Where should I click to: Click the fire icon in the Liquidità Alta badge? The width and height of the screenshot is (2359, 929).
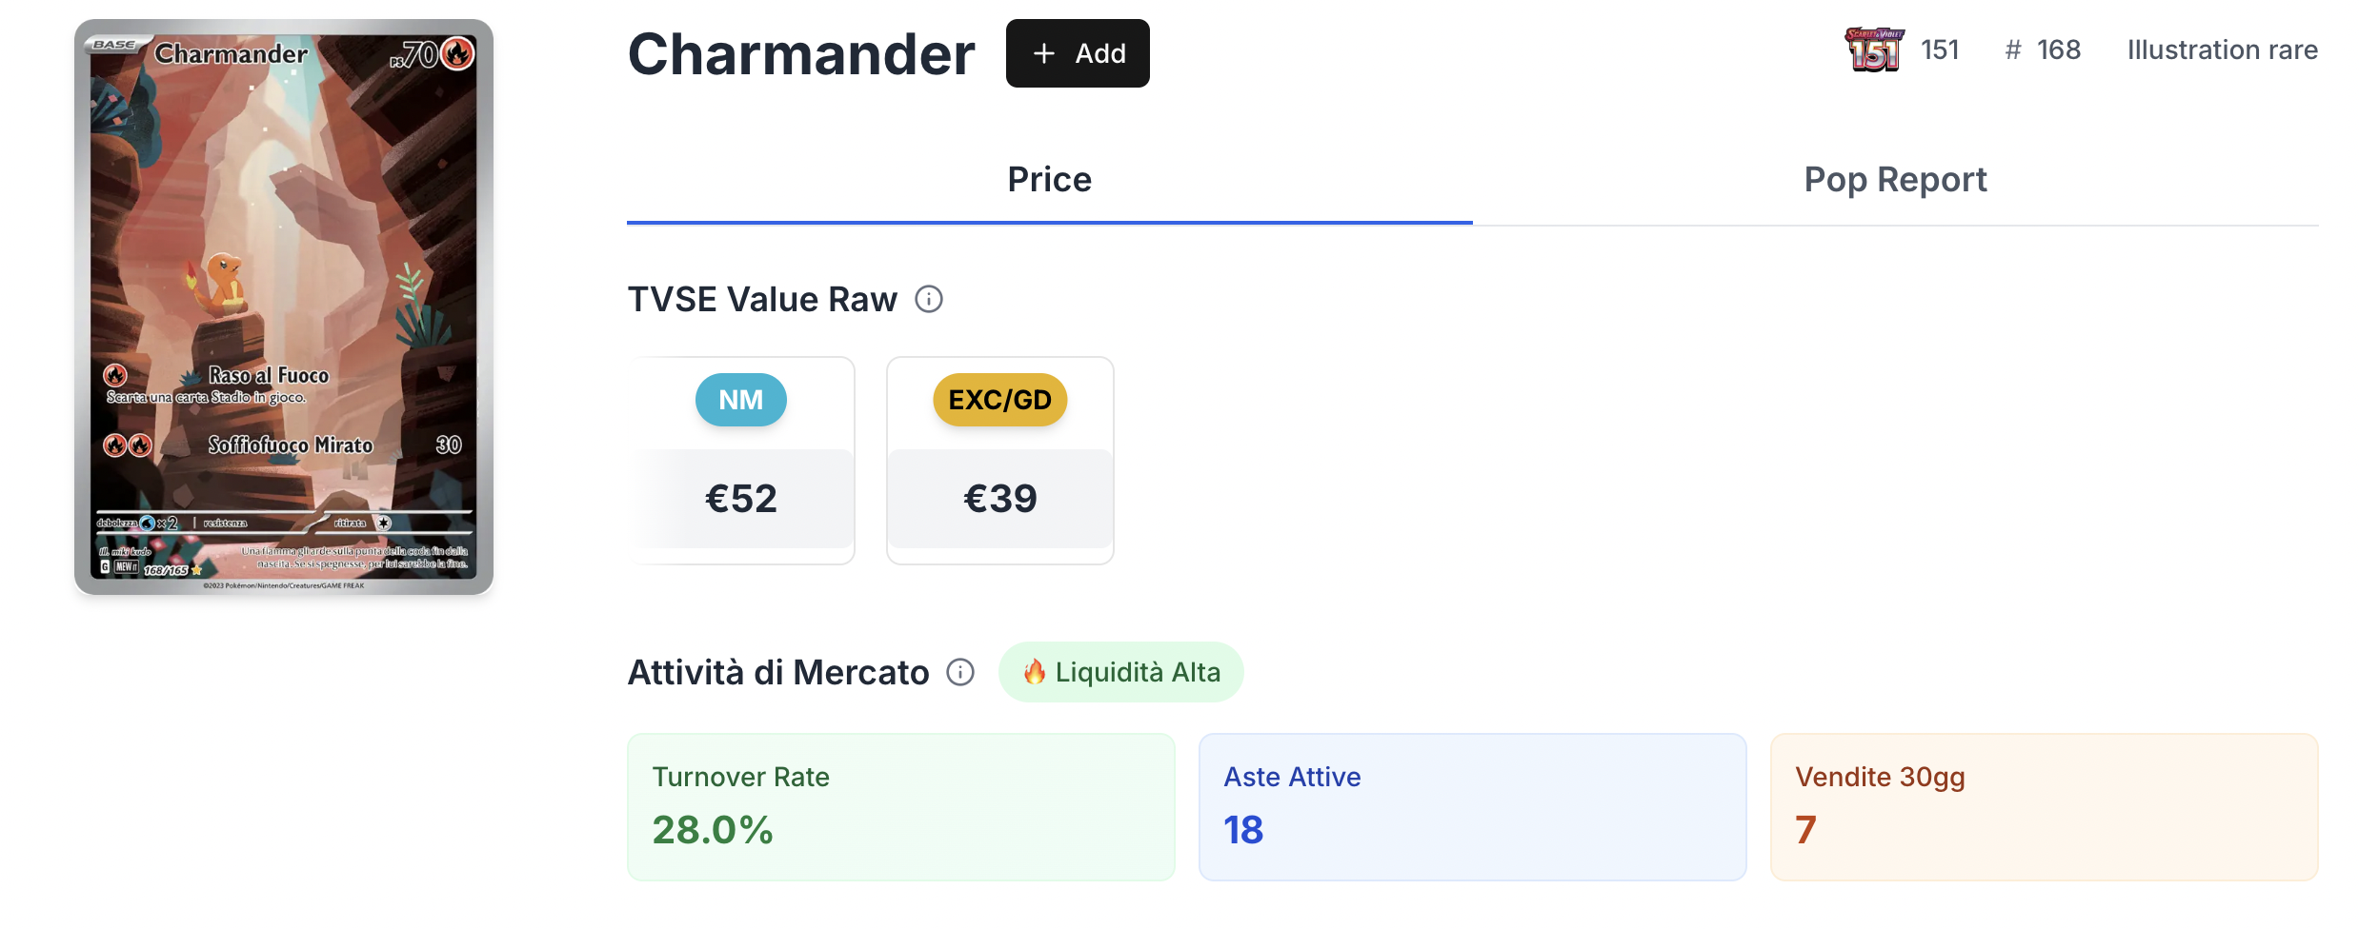(x=1035, y=673)
